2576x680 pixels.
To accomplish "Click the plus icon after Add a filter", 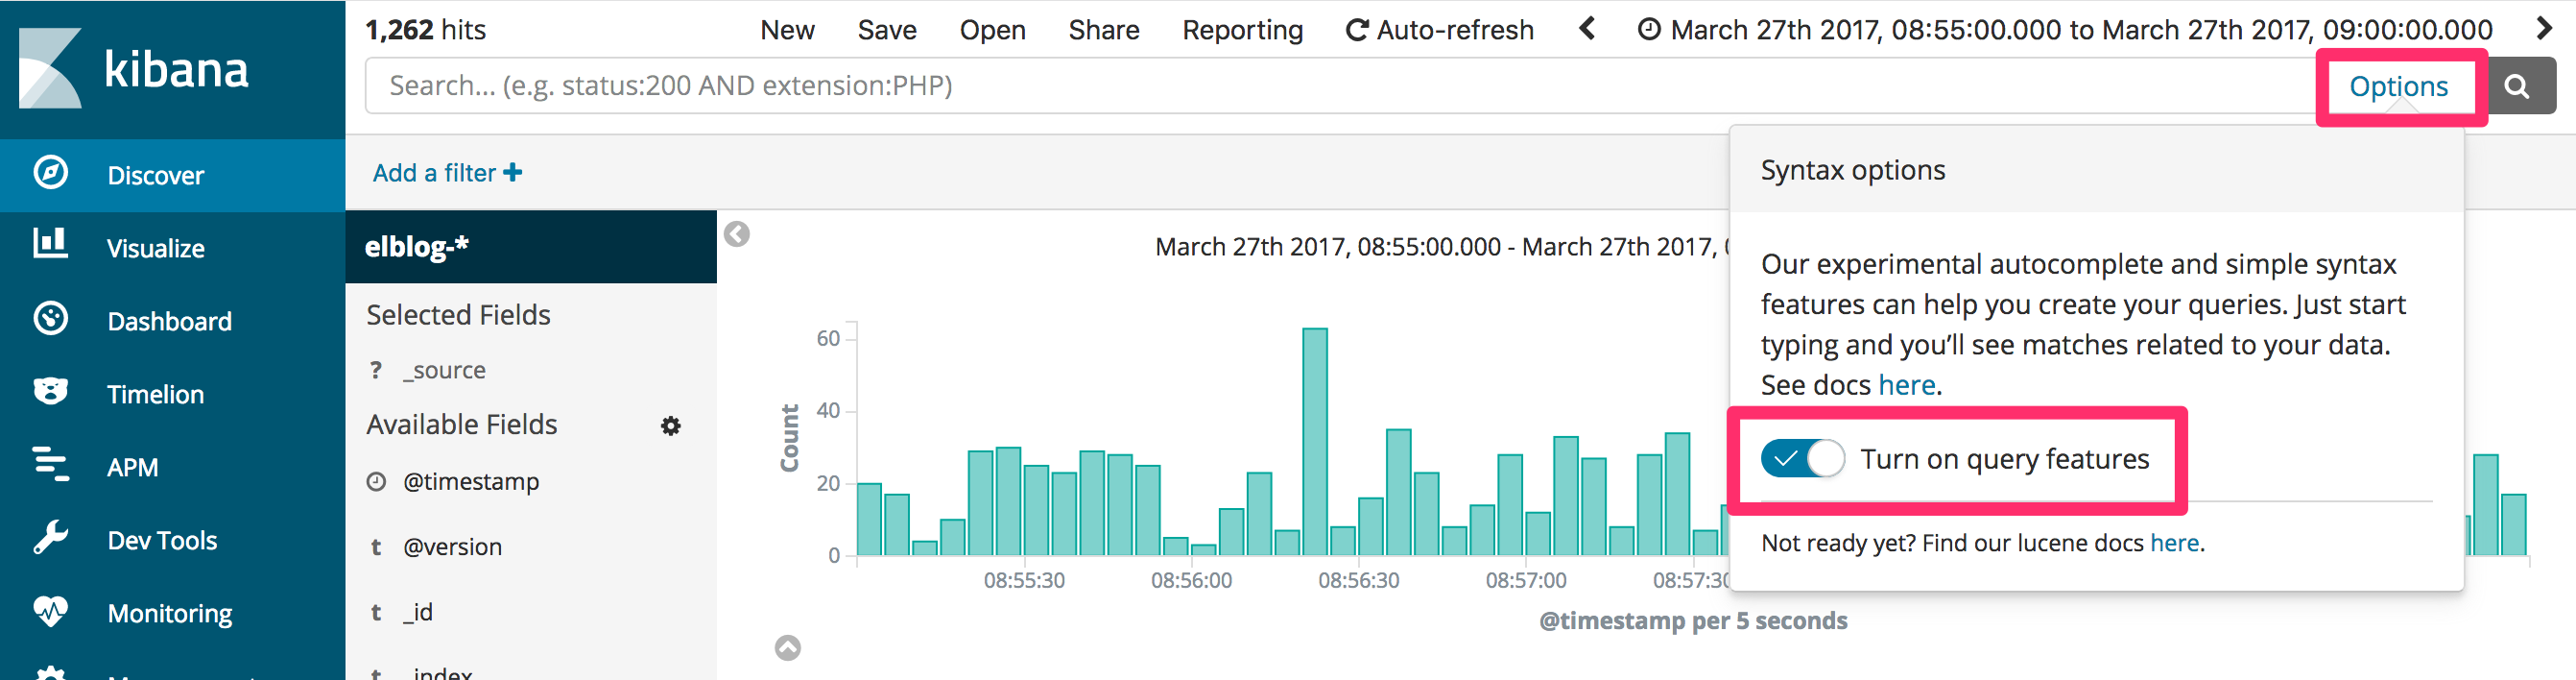I will click(513, 173).
